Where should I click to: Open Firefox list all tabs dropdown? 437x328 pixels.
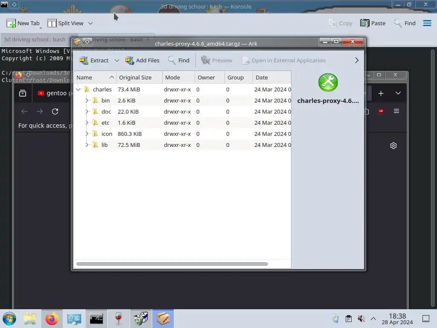pos(398,93)
